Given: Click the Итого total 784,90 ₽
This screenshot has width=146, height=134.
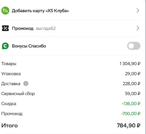Looking at the screenshot, I should tap(129, 126).
